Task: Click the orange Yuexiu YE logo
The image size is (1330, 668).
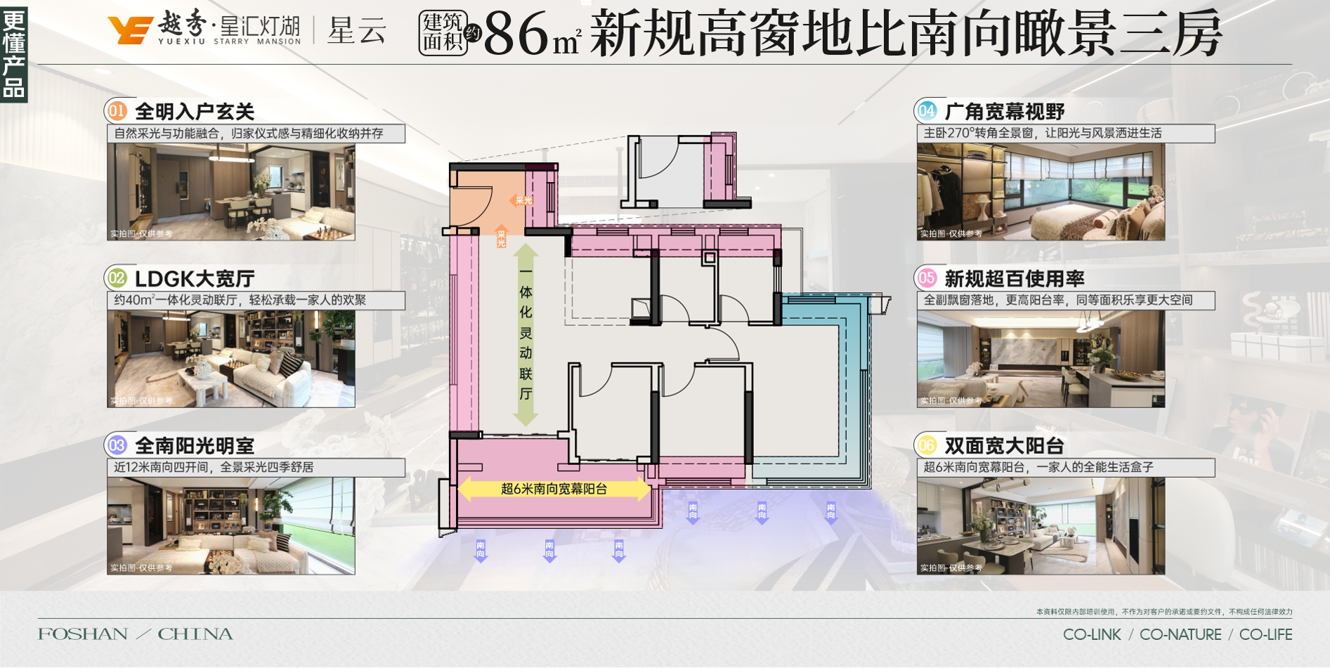Action: pyautogui.click(x=130, y=30)
